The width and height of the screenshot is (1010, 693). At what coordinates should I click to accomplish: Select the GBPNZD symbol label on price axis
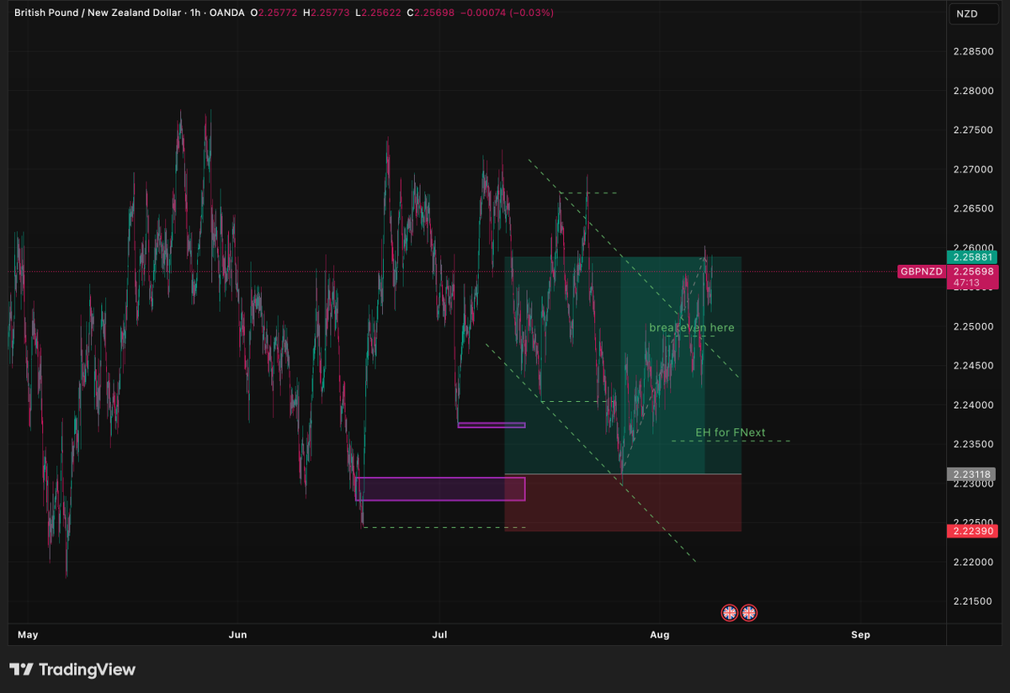tap(921, 272)
